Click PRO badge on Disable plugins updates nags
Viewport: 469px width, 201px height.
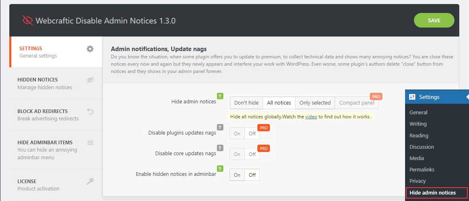pos(263,128)
